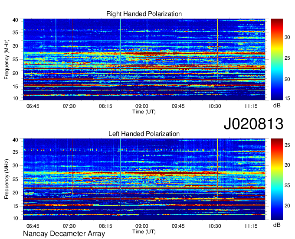The image size is (295, 239).
Task: Click the Left Handed Polarization spectrogram image
Action: click(144, 179)
